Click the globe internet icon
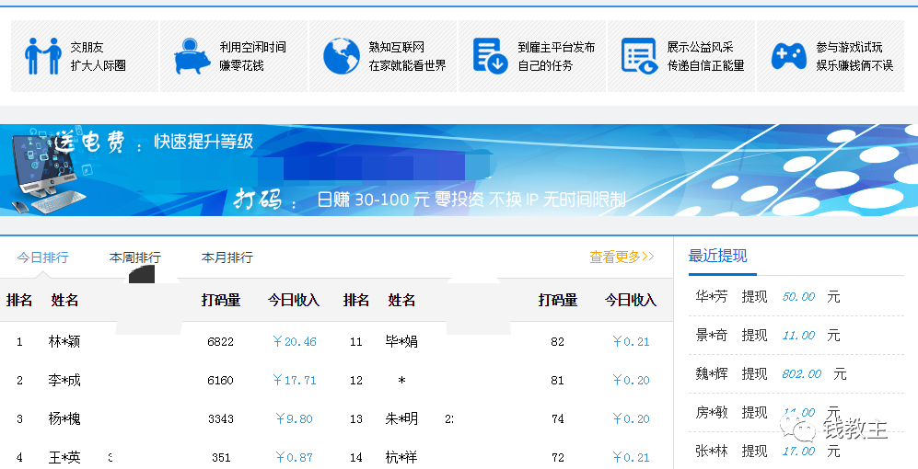Image resolution: width=918 pixels, height=469 pixels. (341, 56)
